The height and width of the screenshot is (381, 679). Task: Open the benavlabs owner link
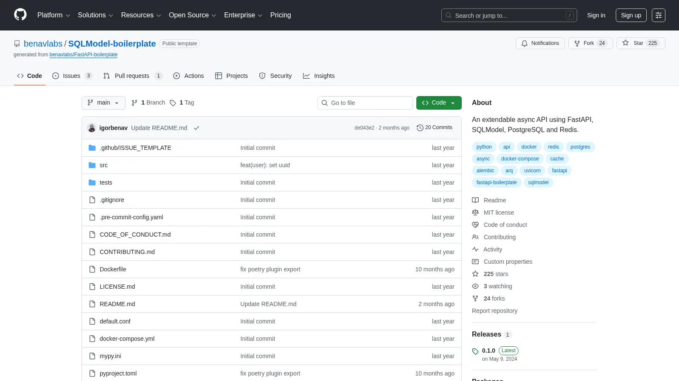(x=43, y=44)
